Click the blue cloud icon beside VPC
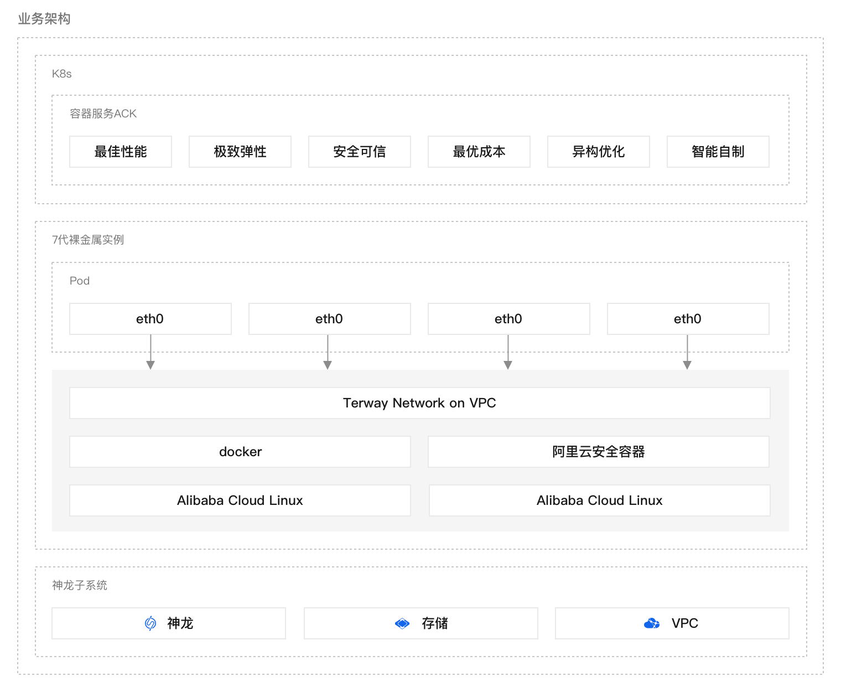Viewport: 841px width, 692px height. [x=652, y=623]
